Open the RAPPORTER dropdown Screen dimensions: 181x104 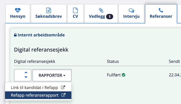click(x=52, y=75)
